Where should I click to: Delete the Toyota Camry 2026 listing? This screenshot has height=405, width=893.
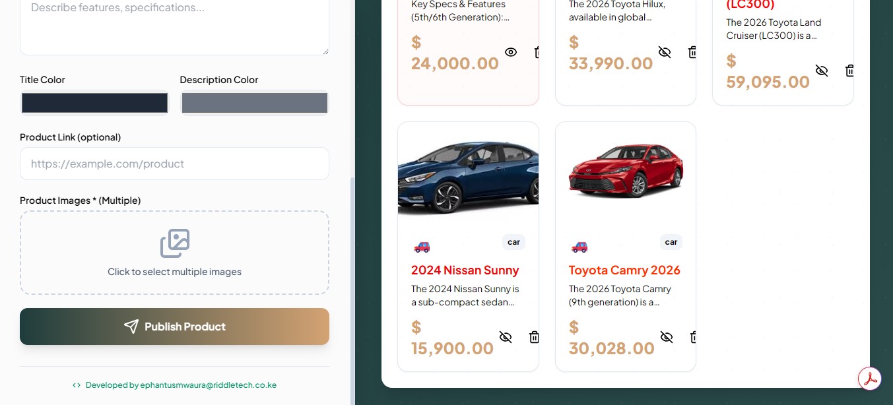coord(692,337)
